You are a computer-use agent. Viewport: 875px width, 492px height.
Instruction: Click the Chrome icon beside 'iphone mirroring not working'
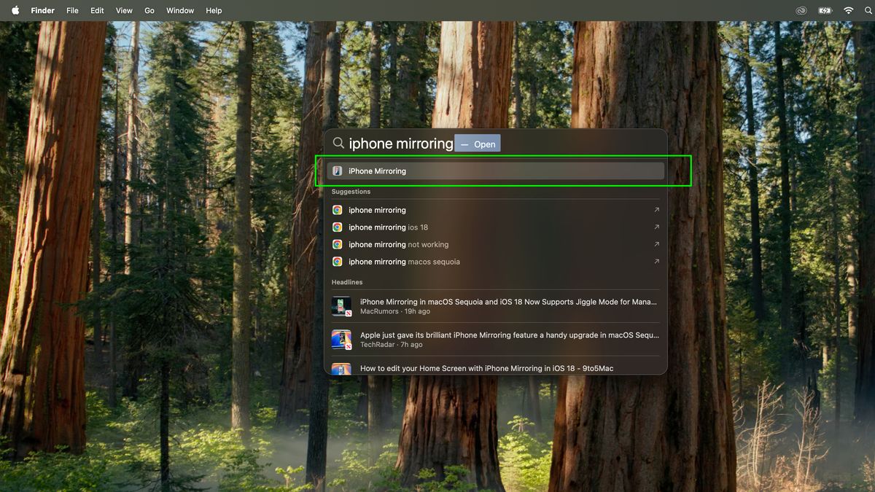pyautogui.click(x=338, y=244)
